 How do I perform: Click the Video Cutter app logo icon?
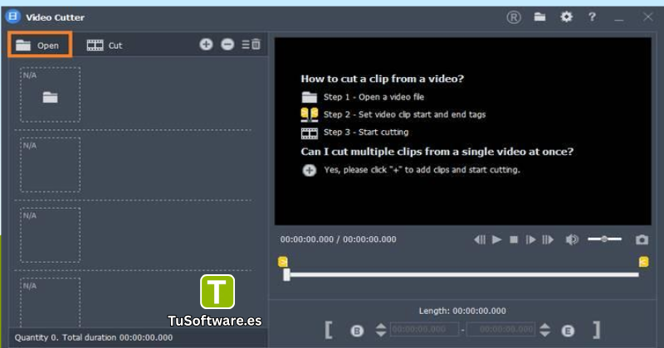coord(12,17)
